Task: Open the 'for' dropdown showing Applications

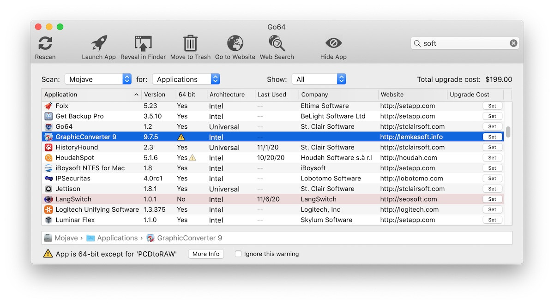Action: coord(186,79)
